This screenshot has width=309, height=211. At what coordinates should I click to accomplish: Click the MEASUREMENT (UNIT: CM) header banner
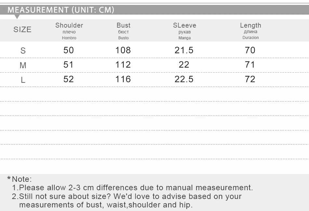coord(154,10)
